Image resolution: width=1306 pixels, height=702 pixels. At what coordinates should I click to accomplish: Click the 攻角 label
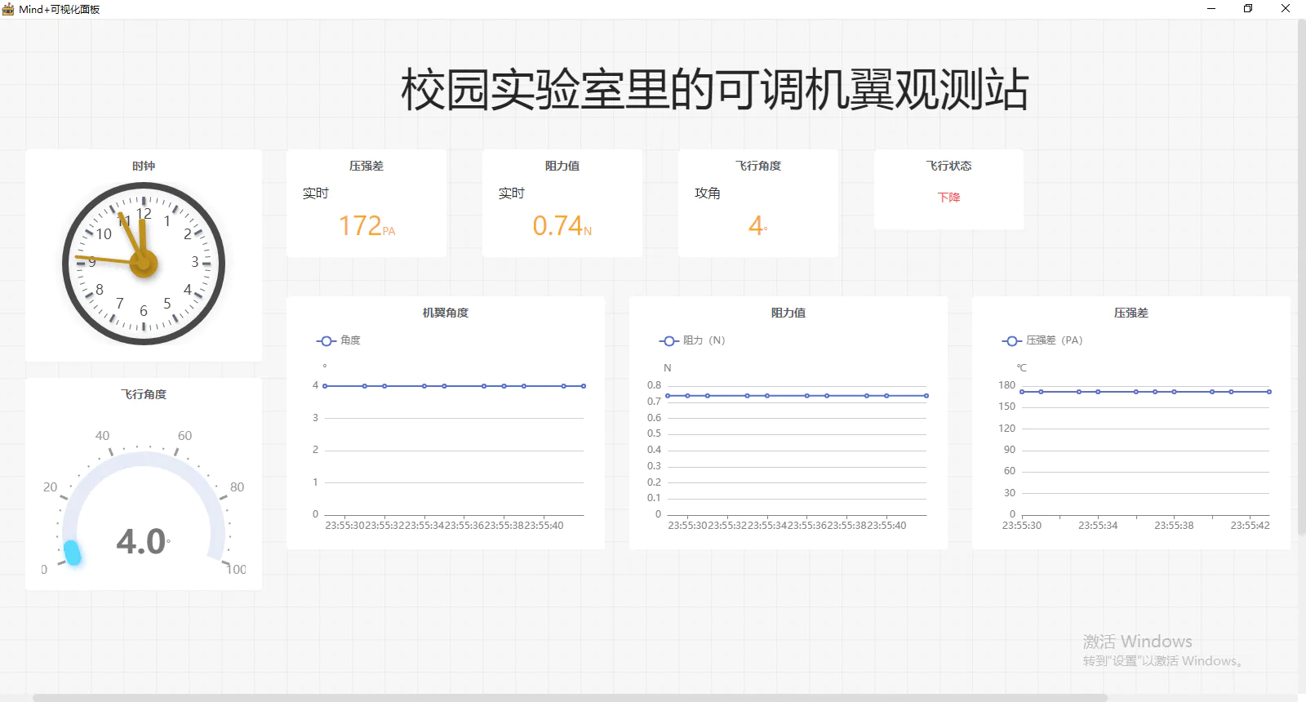[x=708, y=193]
